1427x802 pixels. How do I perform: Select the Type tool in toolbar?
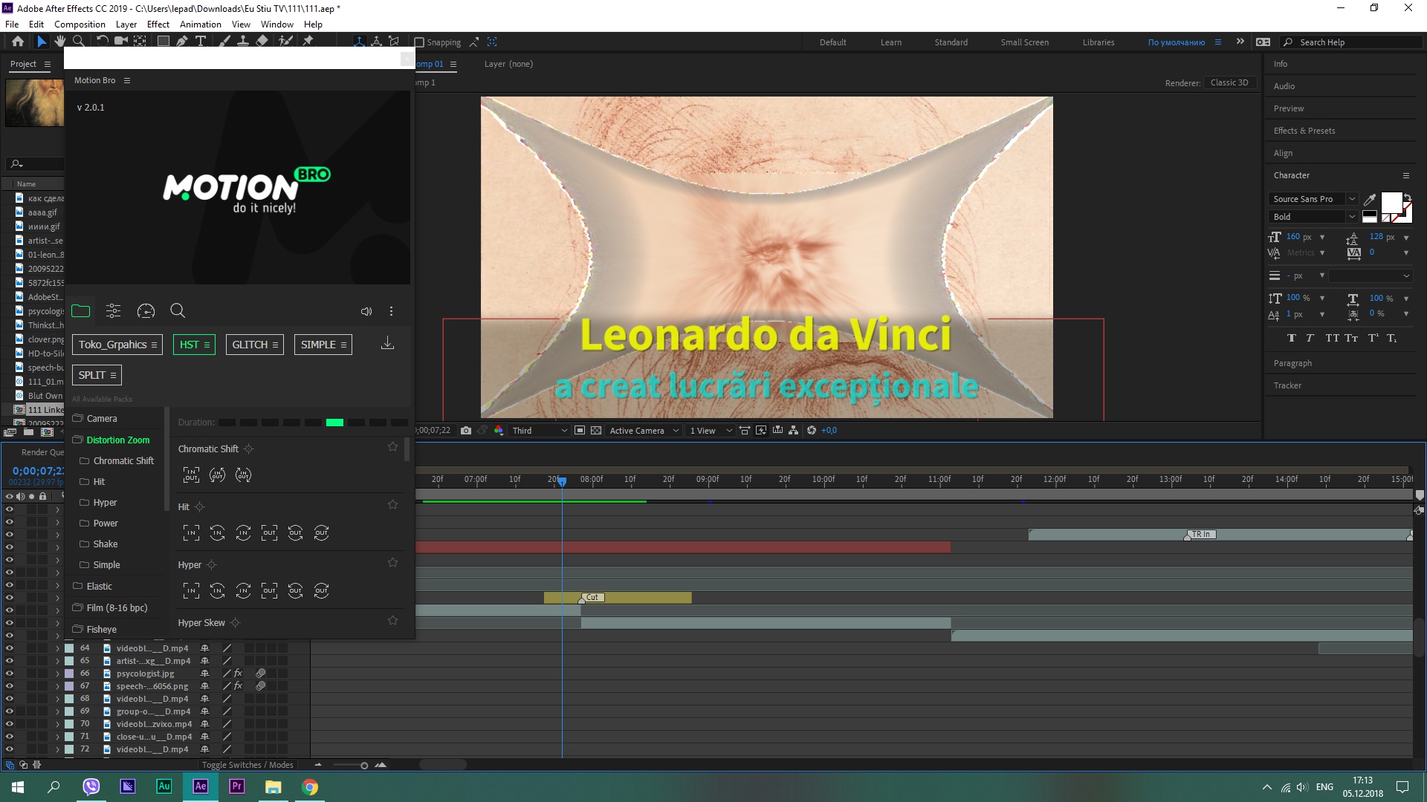[201, 42]
